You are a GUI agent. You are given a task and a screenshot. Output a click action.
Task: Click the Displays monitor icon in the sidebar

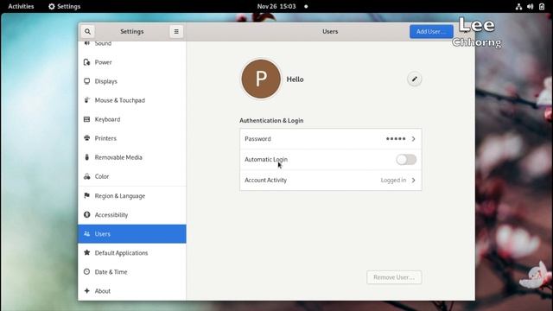[x=86, y=81]
